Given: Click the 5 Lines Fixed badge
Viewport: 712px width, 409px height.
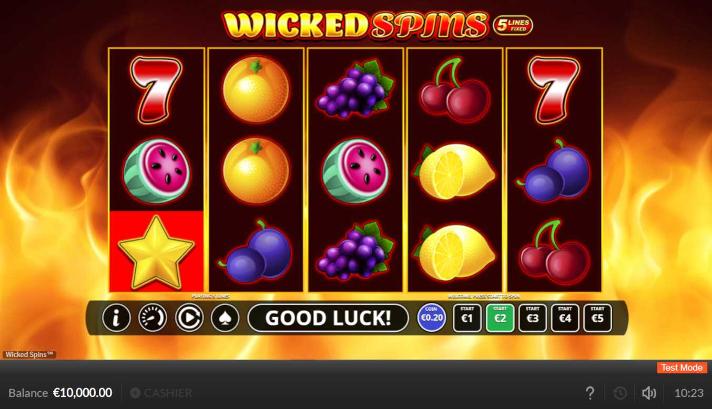Looking at the screenshot, I should 513,25.
